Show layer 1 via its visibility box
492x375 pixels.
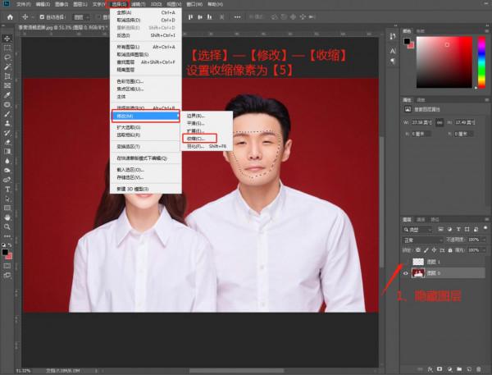click(x=405, y=262)
